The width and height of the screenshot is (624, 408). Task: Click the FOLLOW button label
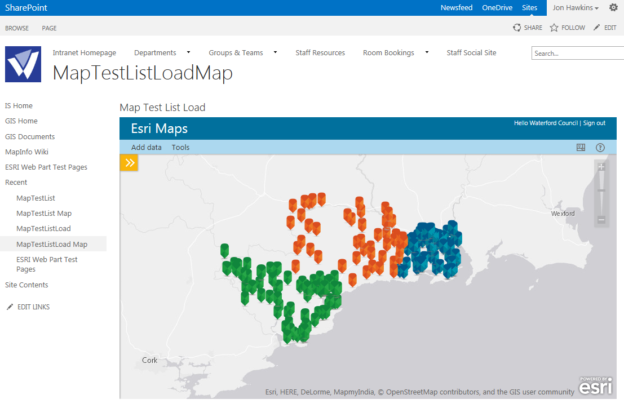573,28
